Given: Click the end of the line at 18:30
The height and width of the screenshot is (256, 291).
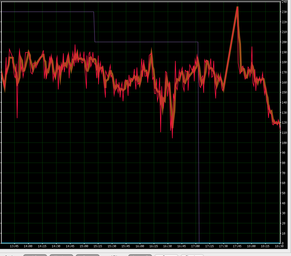Looking at the screenshot, I should pos(280,128).
